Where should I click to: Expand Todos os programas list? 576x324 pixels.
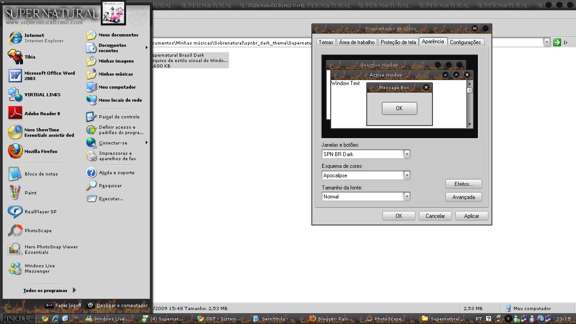(x=49, y=290)
